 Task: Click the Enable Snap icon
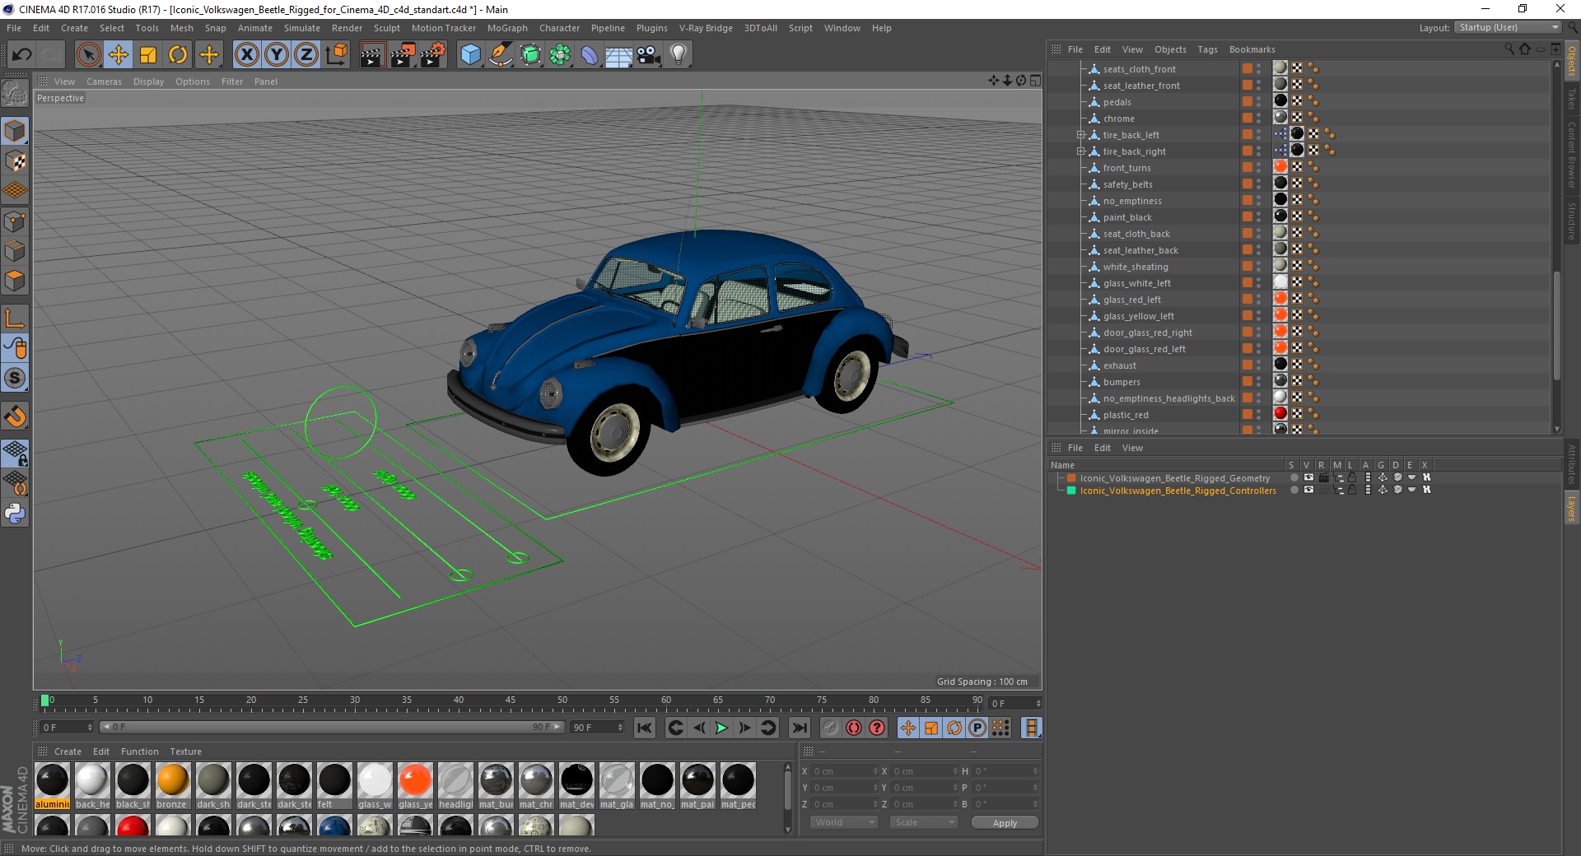(x=15, y=416)
